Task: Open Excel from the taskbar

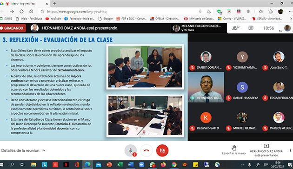Action: [x=120, y=164]
